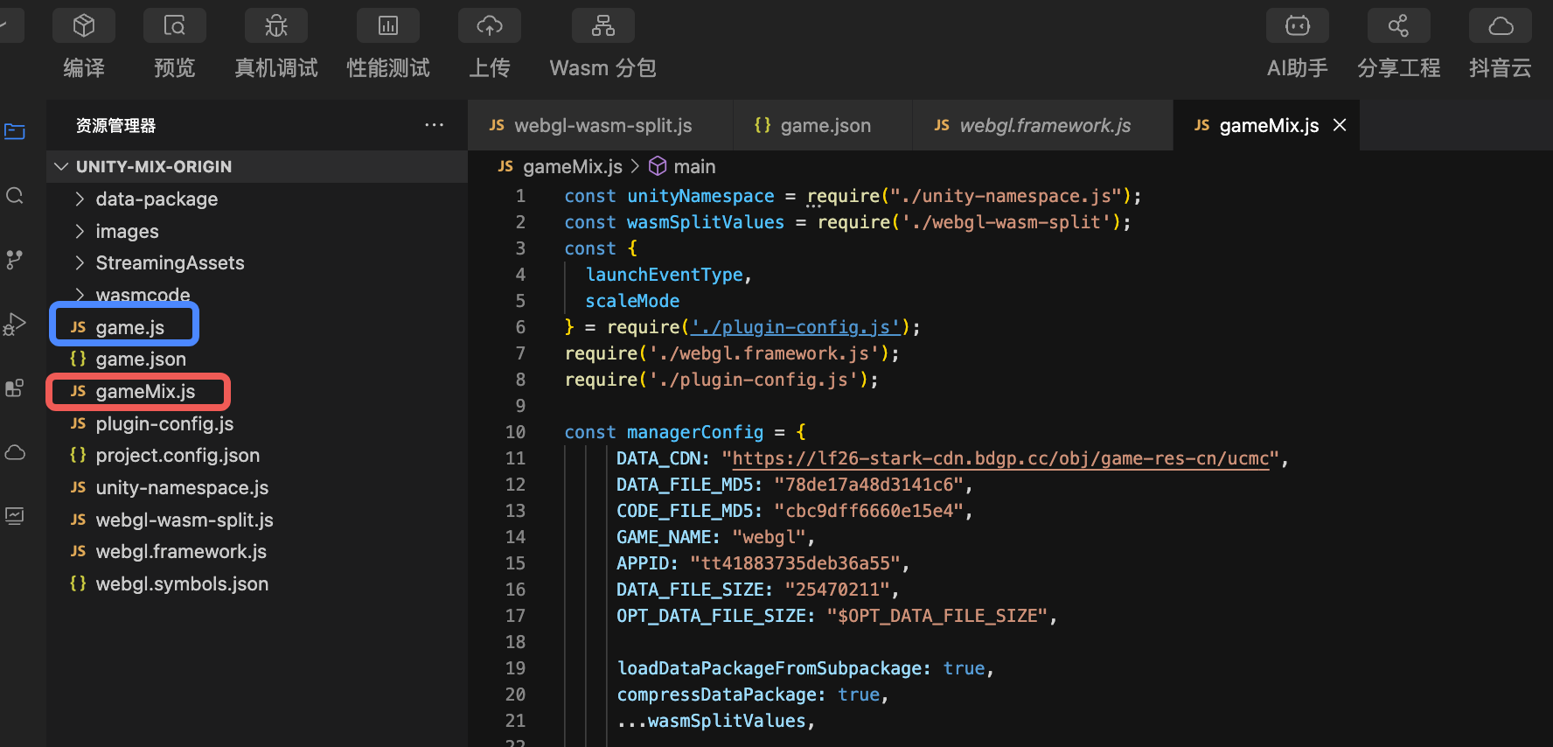Image resolution: width=1553 pixels, height=747 pixels.
Task: Open the performance test (性能测试) tool
Action: click(388, 26)
